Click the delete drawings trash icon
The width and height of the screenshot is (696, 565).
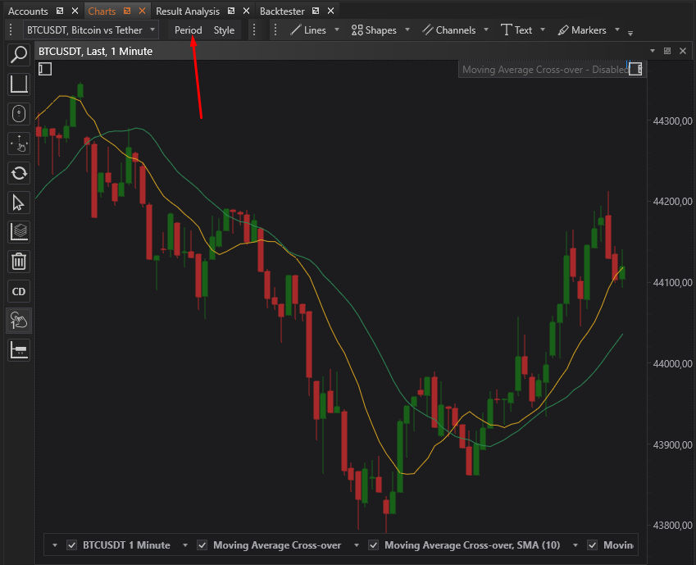[x=18, y=261]
